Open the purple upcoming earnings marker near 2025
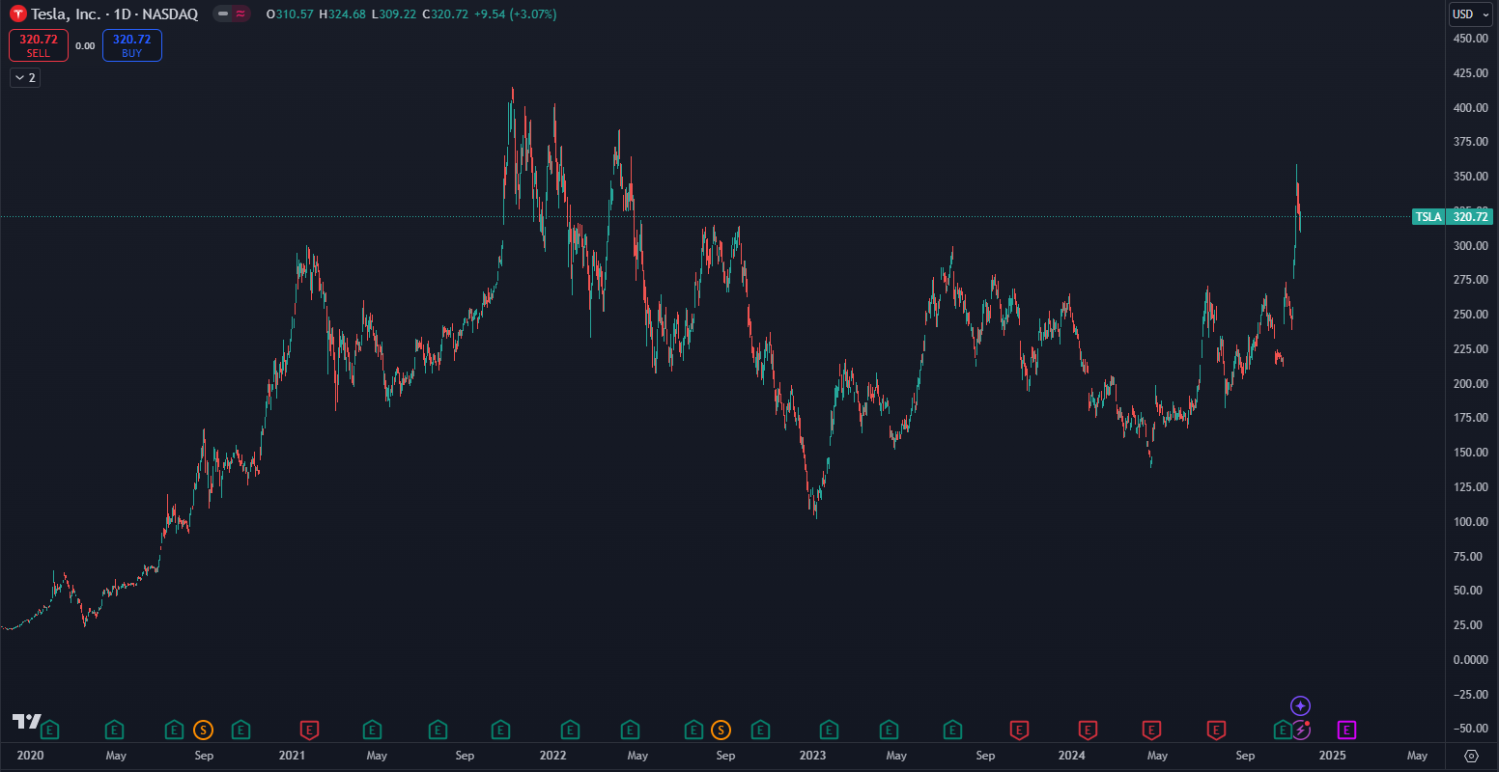Image resolution: width=1499 pixels, height=772 pixels. tap(1346, 730)
